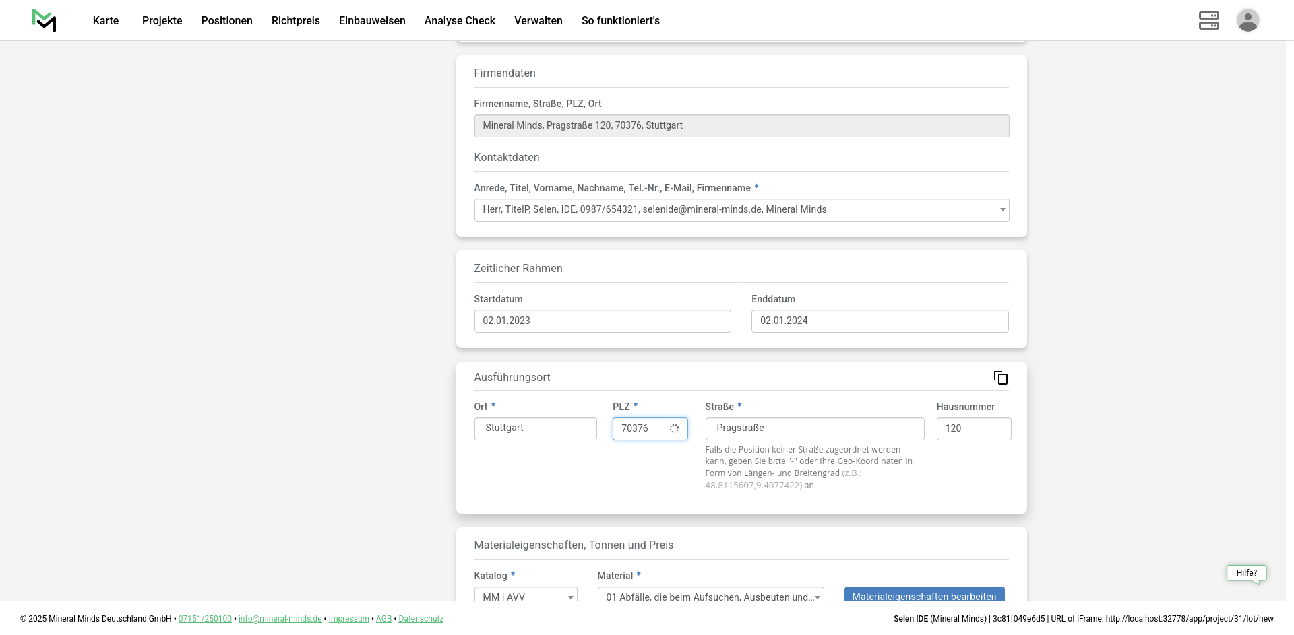Open the user profile avatar
Screen dimensions: 1294x635
click(1247, 20)
